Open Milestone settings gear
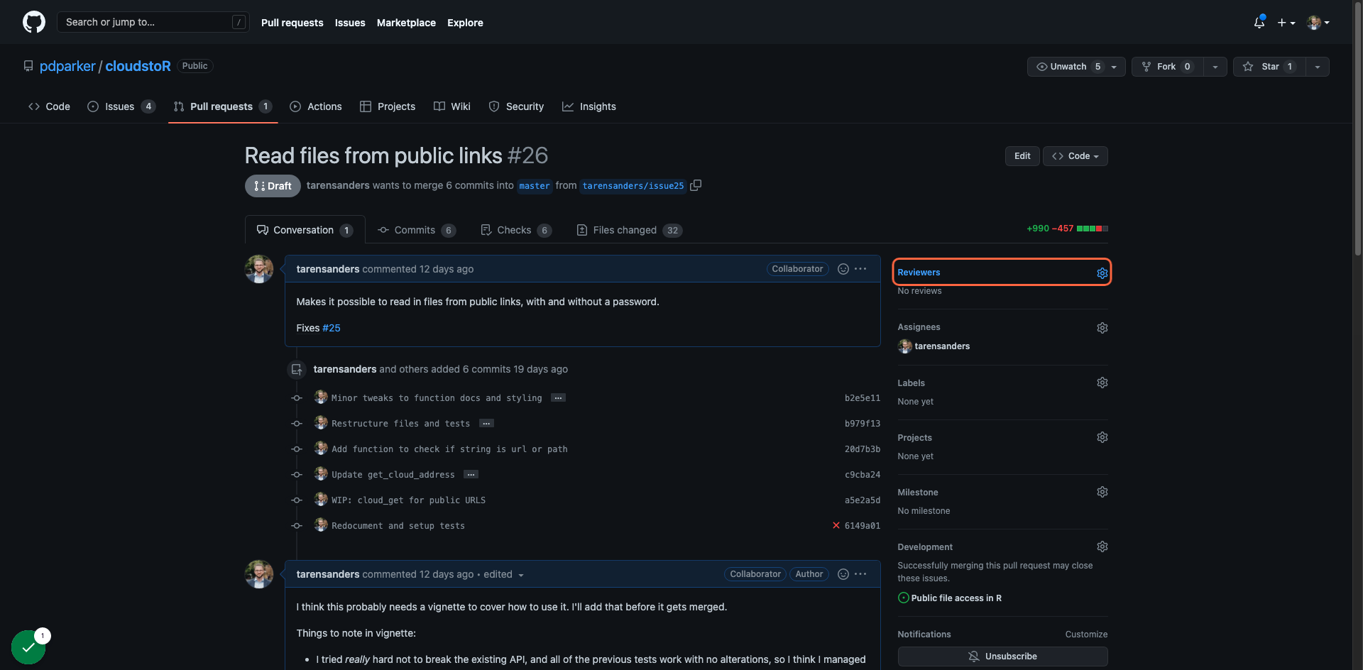Image resolution: width=1363 pixels, height=670 pixels. click(1102, 492)
